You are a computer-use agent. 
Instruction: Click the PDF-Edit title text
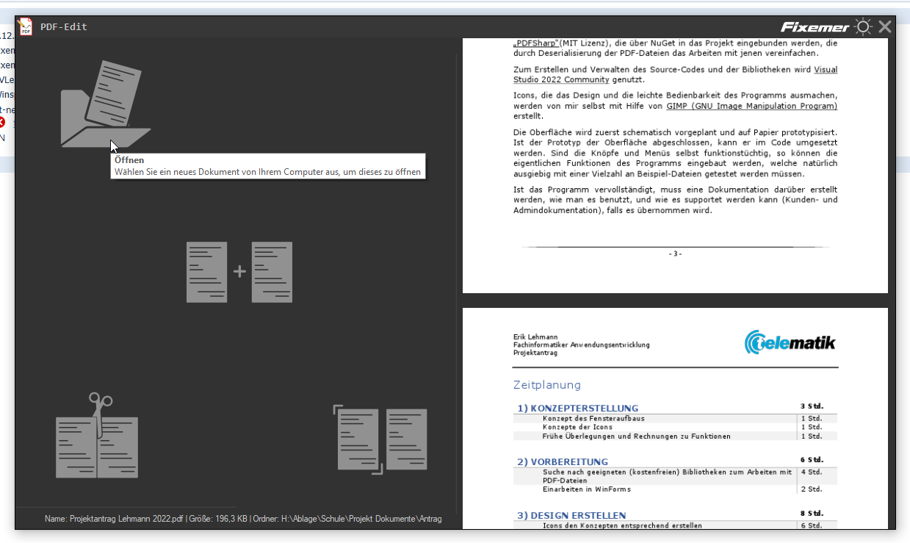(64, 27)
